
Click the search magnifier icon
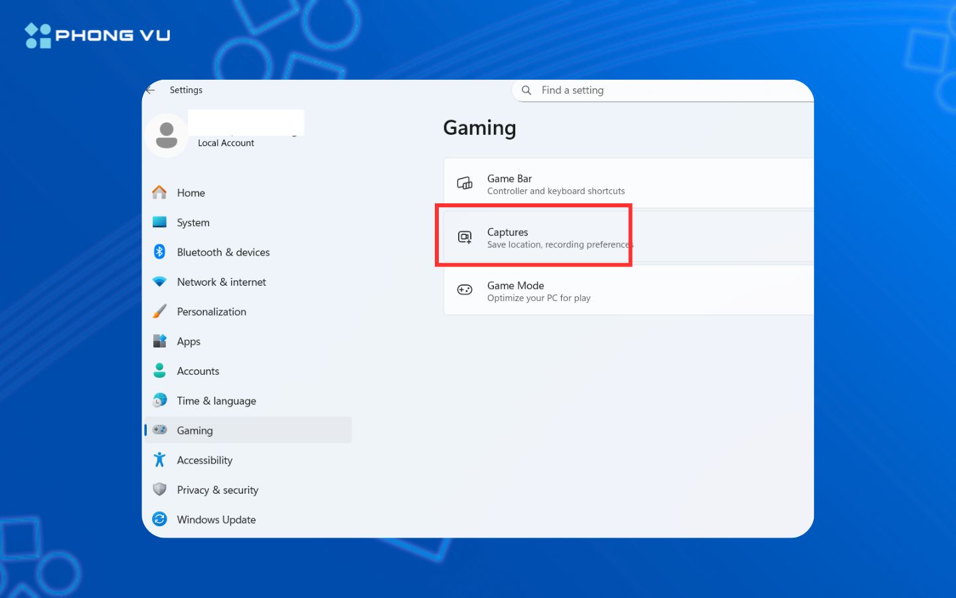point(526,90)
